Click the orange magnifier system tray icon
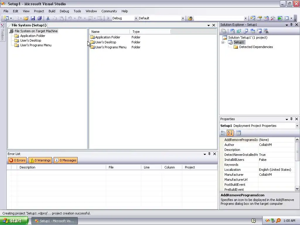 pos(278,221)
